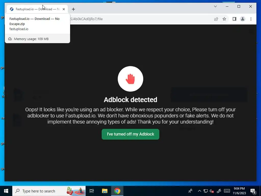The width and height of the screenshot is (261, 196).
Task: Maximize the Chrome window
Action: pyautogui.click(x=239, y=6)
